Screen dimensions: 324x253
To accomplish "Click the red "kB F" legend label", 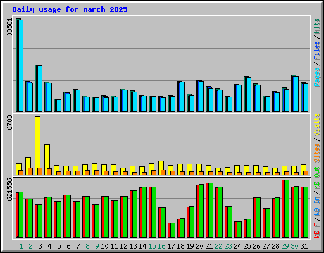I will (317, 231).
